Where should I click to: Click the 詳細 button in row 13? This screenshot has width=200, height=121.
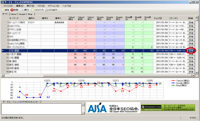(x=191, y=65)
